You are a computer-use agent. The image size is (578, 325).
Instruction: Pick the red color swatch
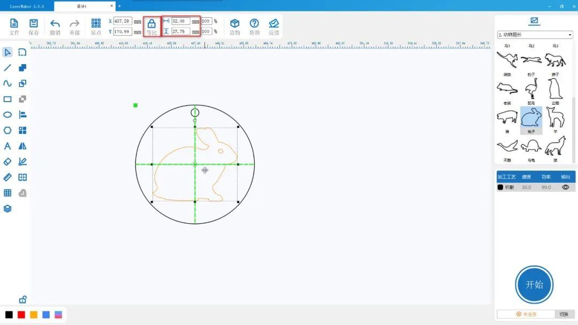(21, 315)
